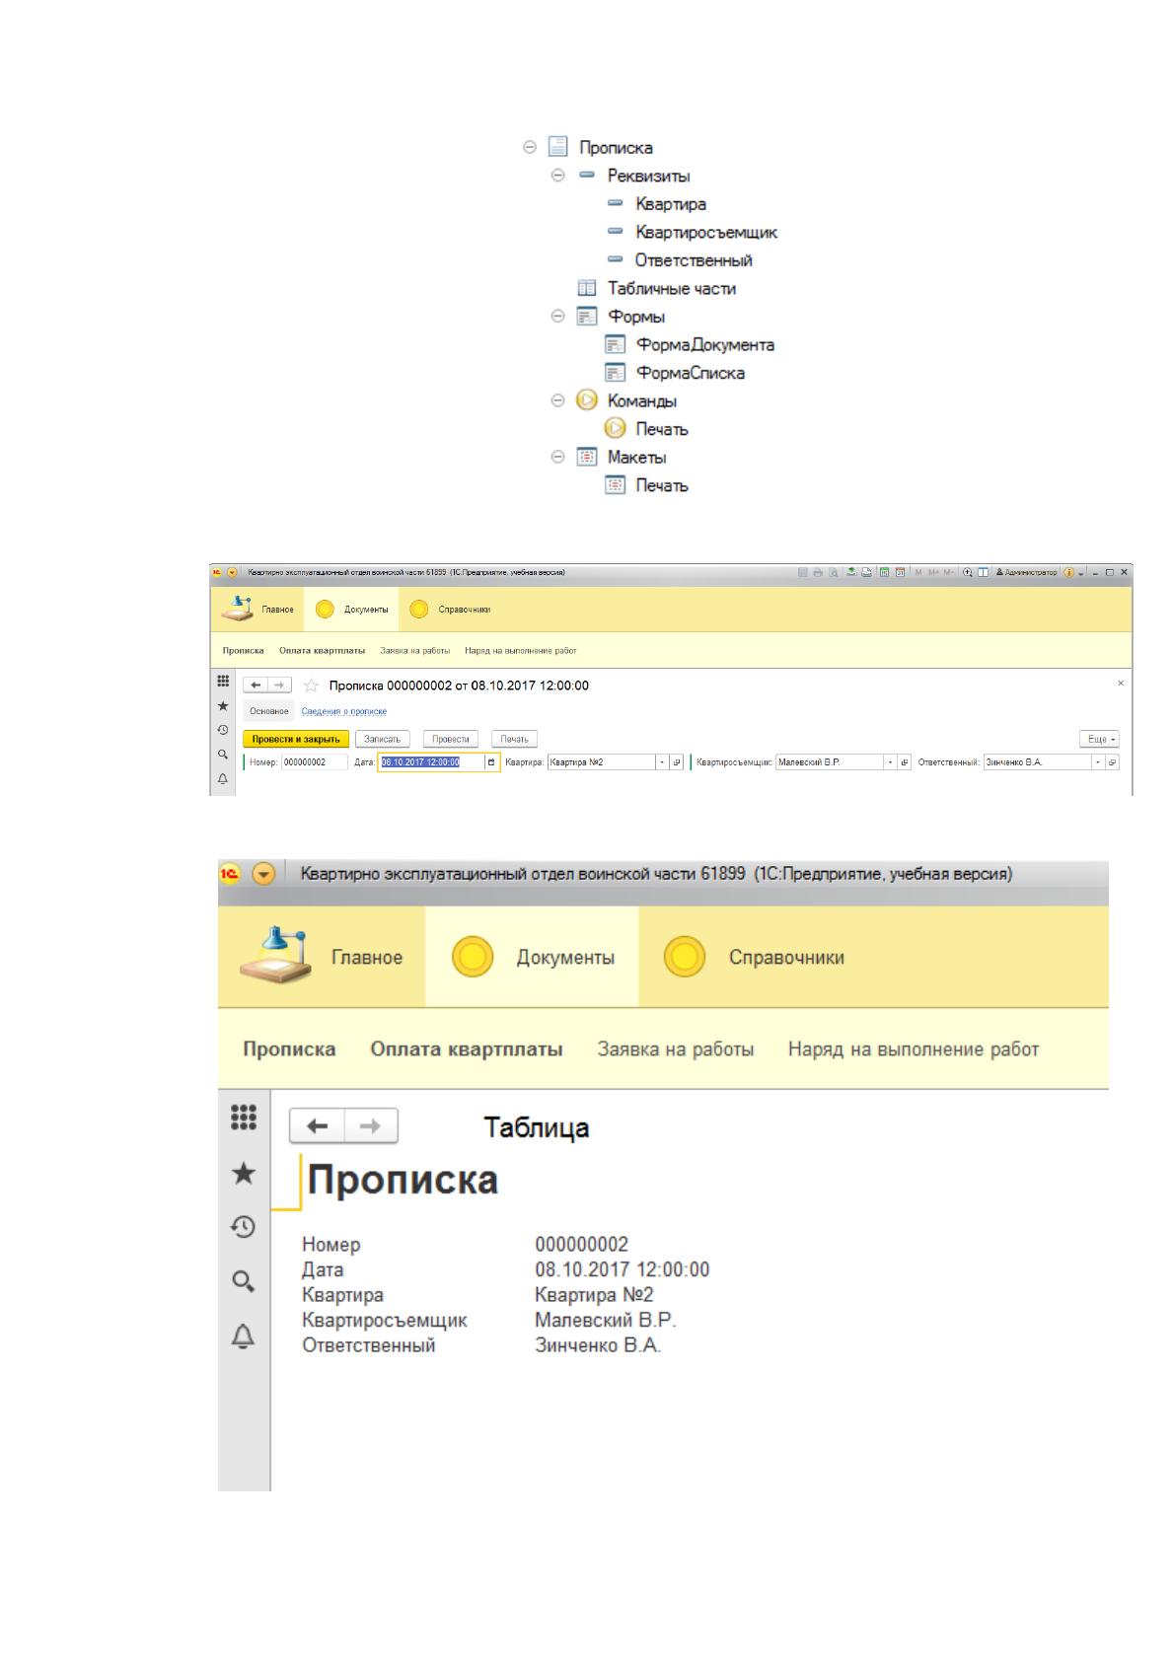Open History clock icon in lower sidebar
The height and width of the screenshot is (1661, 1174).
(243, 1227)
